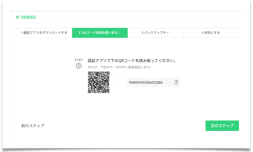Click the STEP label above the number
This screenshot has width=253, height=152.
click(x=78, y=60)
